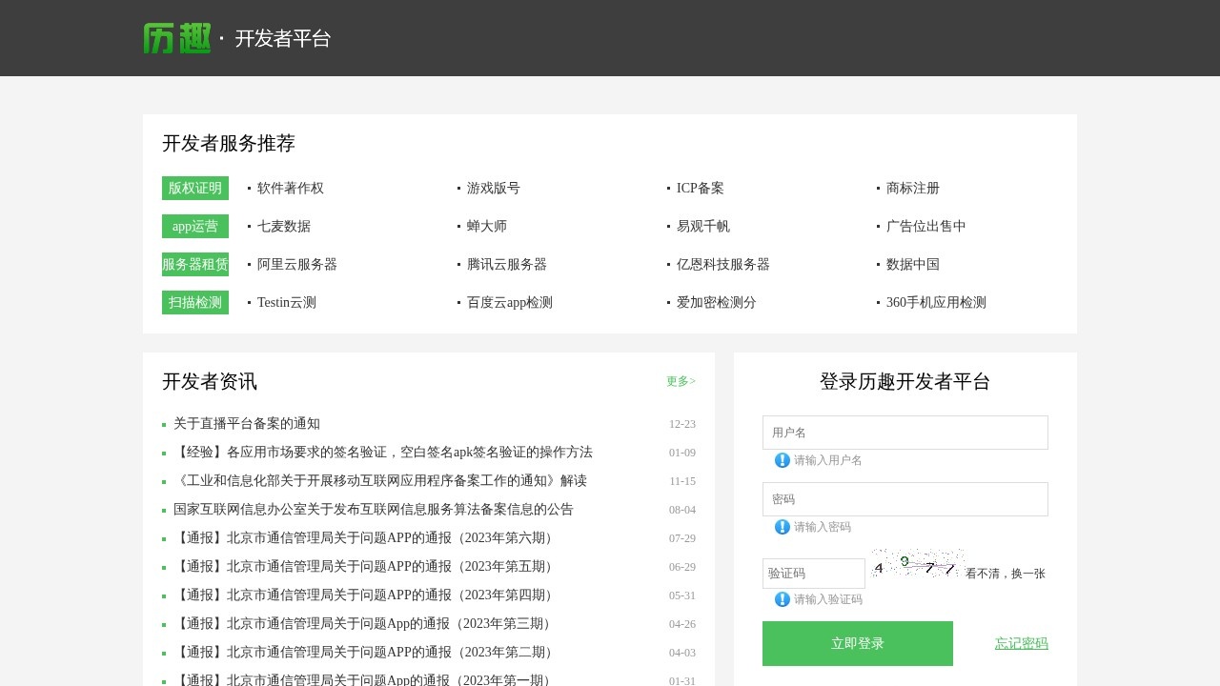
Task: Select the 蝉大师 service
Action: click(486, 226)
